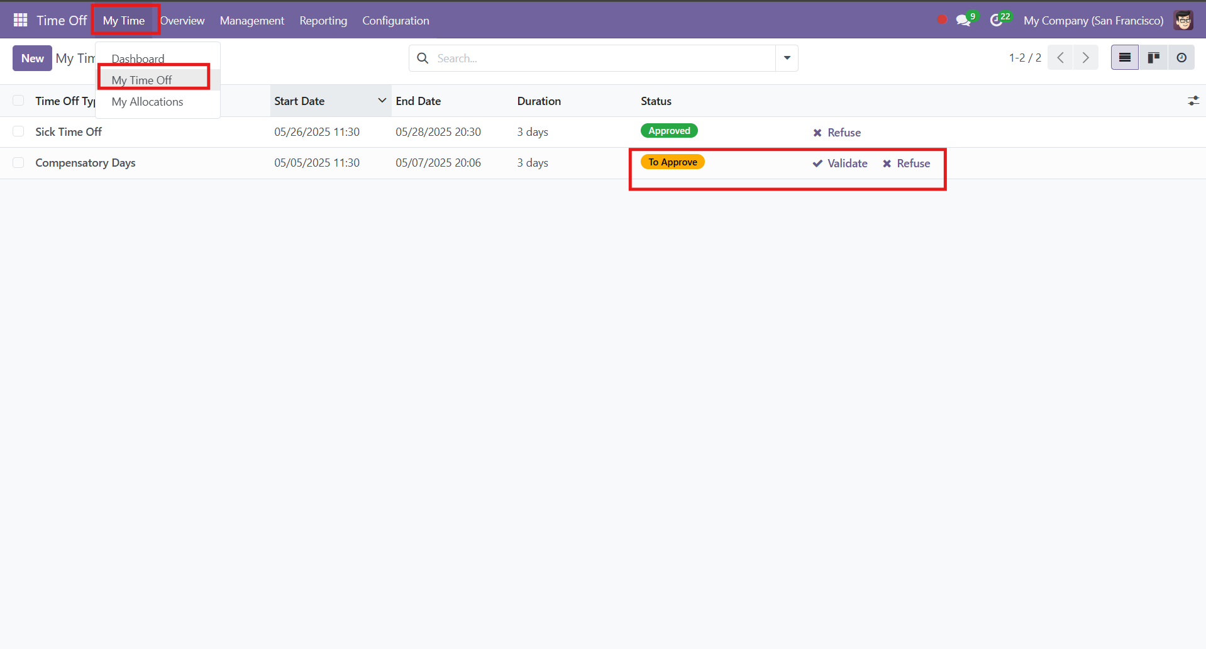Click the search magnifier icon

(x=422, y=58)
